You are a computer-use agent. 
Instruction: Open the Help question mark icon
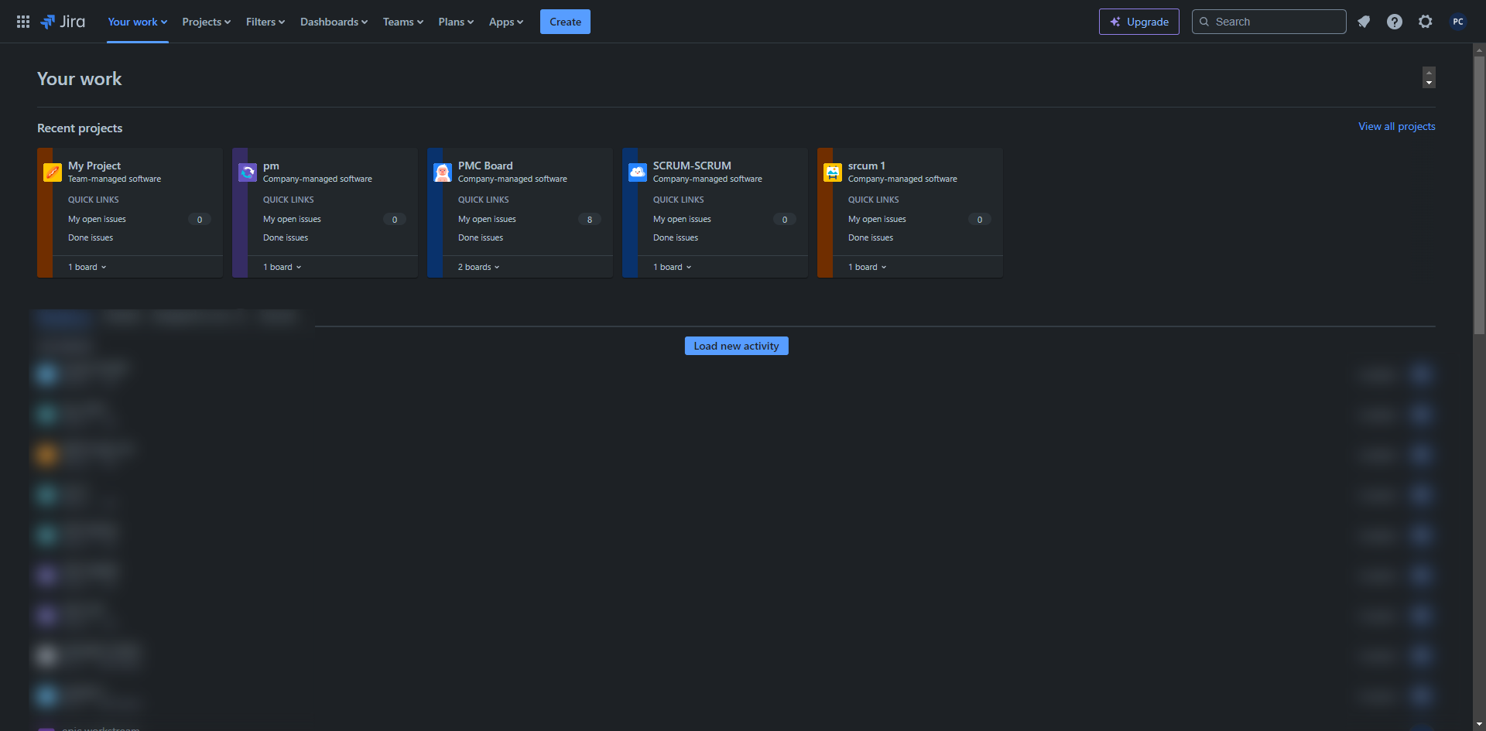point(1395,22)
